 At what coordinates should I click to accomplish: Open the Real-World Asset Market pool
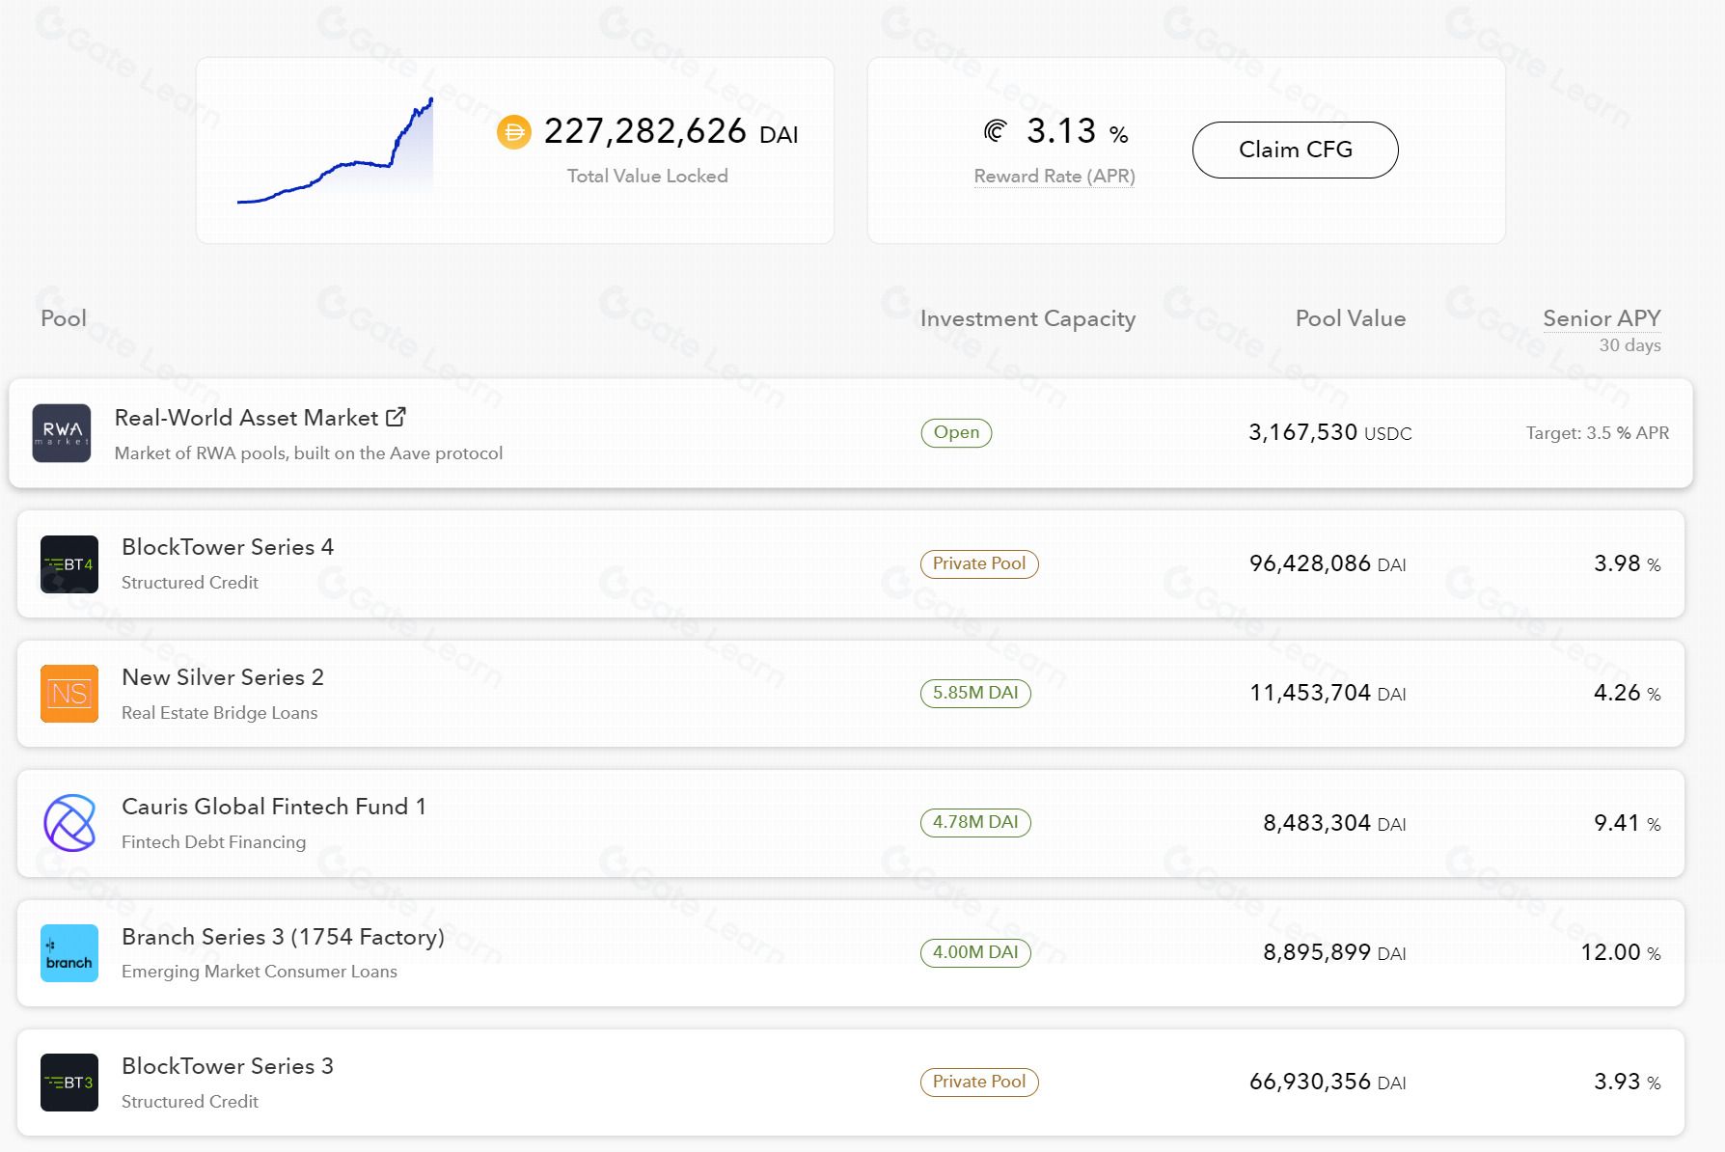pyautogui.click(x=851, y=433)
